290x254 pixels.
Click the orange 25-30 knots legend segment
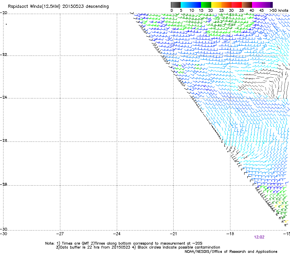tap(227, 5)
